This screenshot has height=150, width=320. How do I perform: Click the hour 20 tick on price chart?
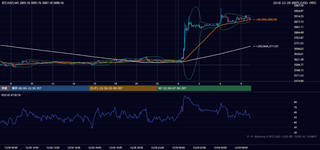point(136,83)
